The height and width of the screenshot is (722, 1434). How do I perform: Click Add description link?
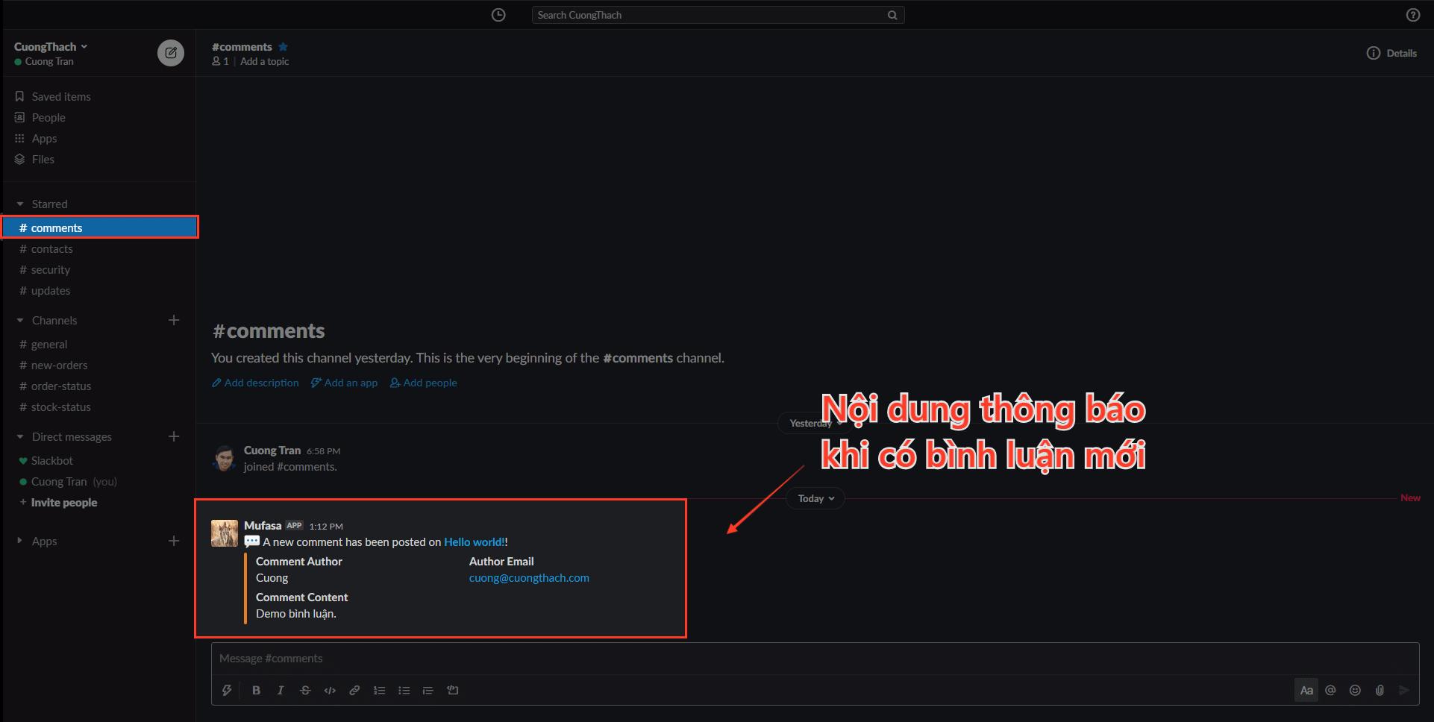pyautogui.click(x=255, y=383)
